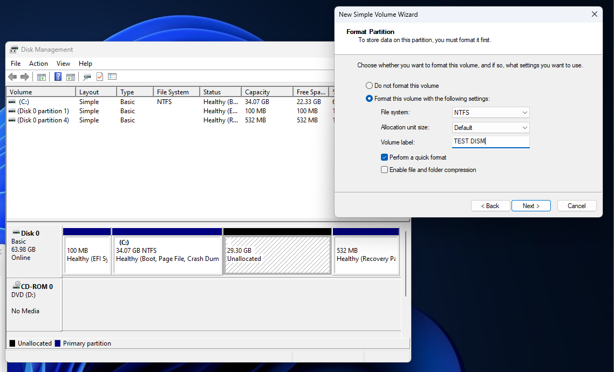Close the New Simple Volume Wizard
This screenshot has width=614, height=372.
tap(594, 14)
